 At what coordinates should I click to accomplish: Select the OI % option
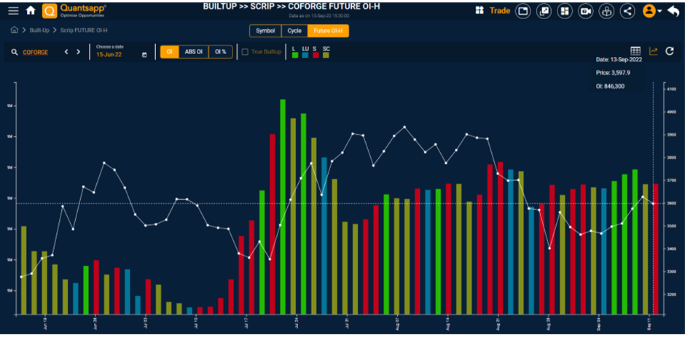pyautogui.click(x=220, y=52)
